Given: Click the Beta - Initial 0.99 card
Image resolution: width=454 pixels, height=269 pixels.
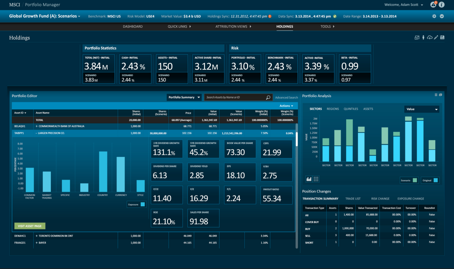Looking at the screenshot, I should click(355, 69).
